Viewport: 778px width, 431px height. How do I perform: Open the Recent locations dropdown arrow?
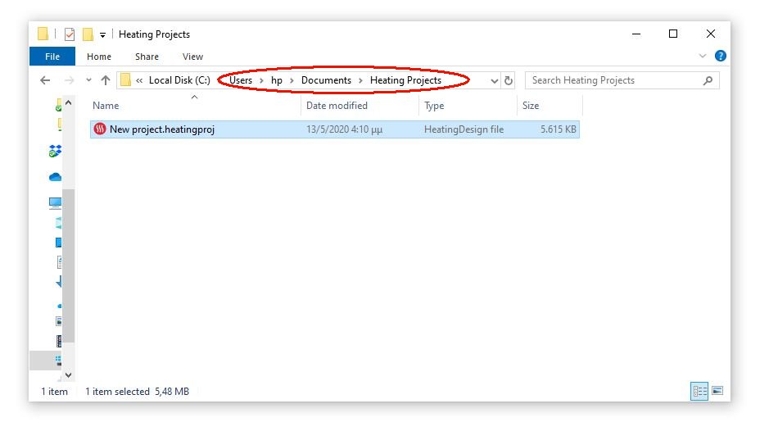(x=88, y=80)
